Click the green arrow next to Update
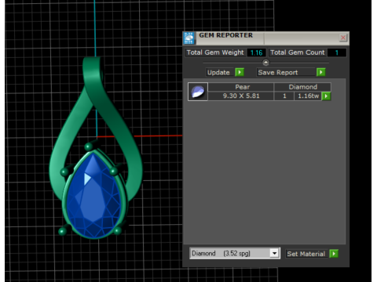Viewport: 377px width, 282px height. click(x=240, y=72)
